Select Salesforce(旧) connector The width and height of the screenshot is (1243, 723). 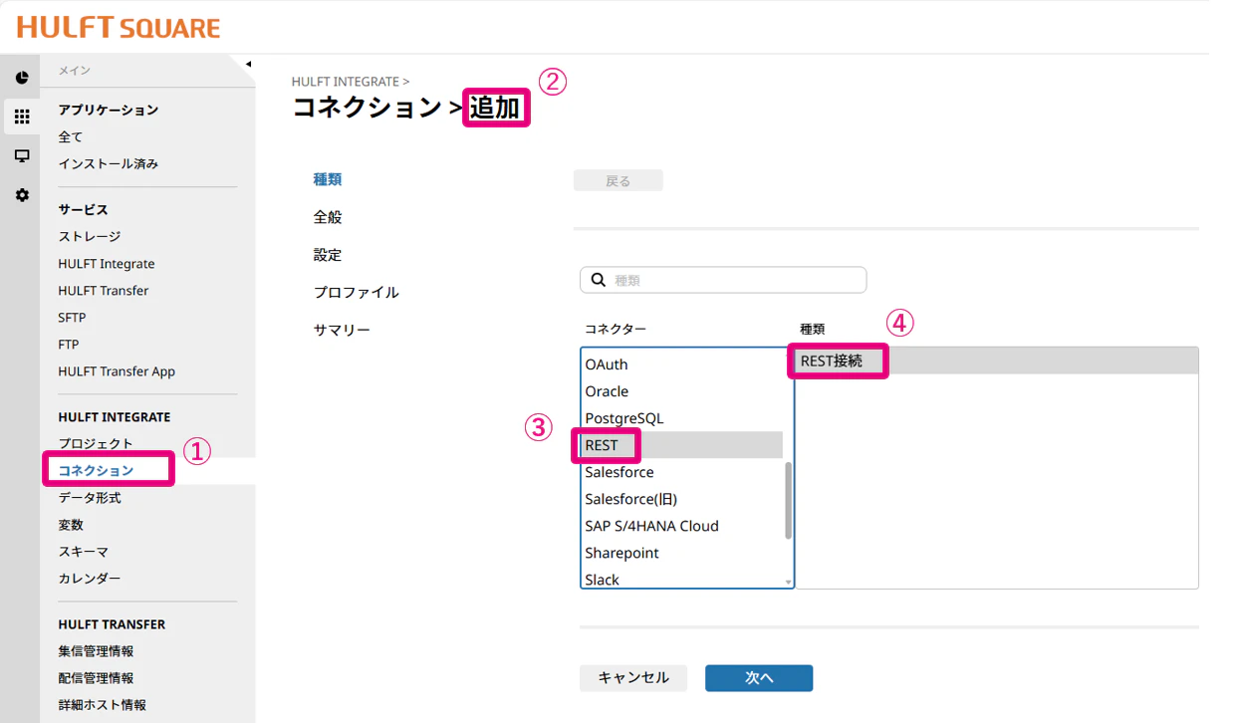tap(681, 499)
